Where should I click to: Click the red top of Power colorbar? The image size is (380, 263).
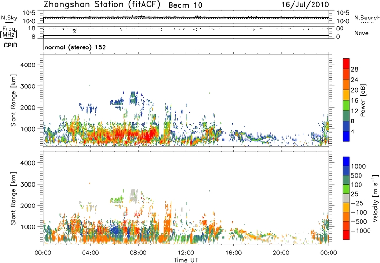pyautogui.click(x=346, y=63)
